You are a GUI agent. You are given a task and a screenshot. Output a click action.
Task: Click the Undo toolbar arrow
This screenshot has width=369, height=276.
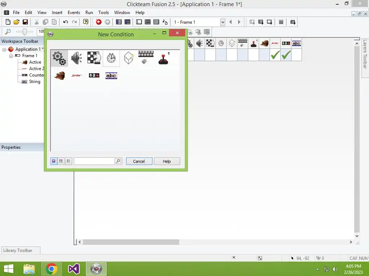point(66,22)
